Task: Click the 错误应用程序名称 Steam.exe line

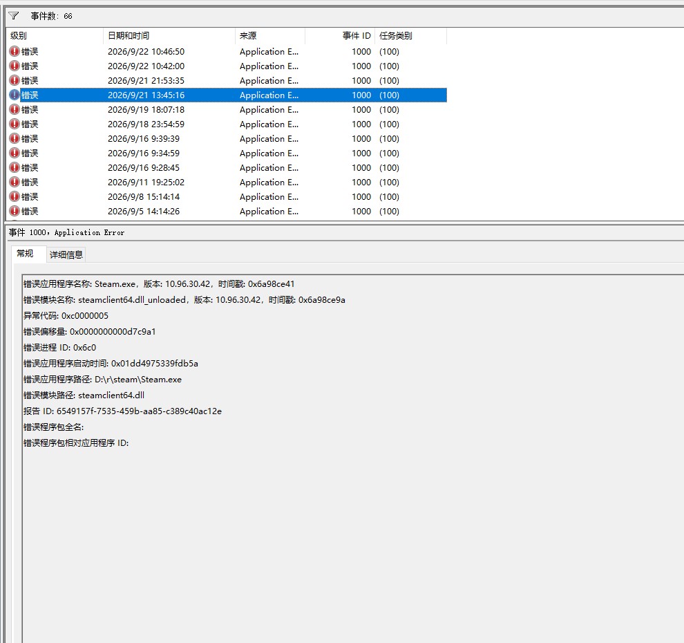Action: click(159, 284)
